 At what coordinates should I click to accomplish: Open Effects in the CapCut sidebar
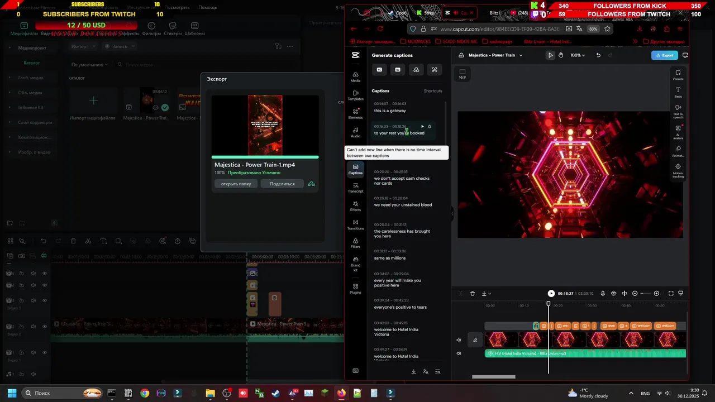coord(355,206)
